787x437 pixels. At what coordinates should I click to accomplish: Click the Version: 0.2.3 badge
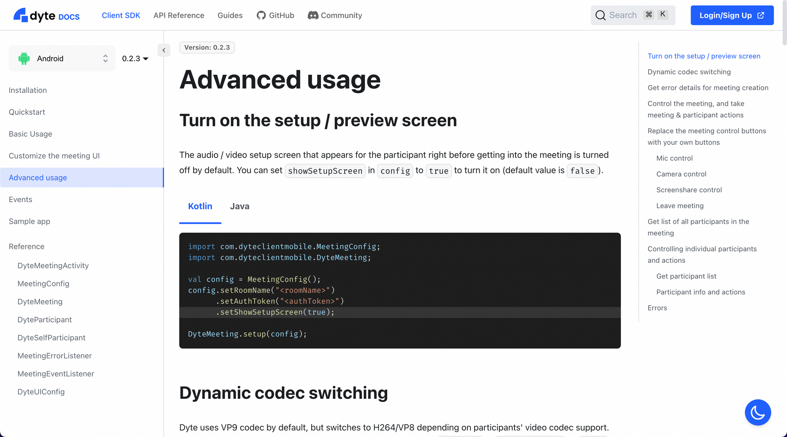[x=207, y=48]
